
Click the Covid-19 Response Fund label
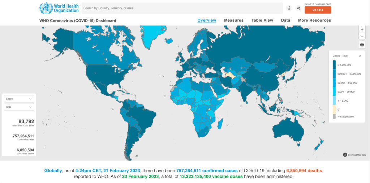point(318,4)
